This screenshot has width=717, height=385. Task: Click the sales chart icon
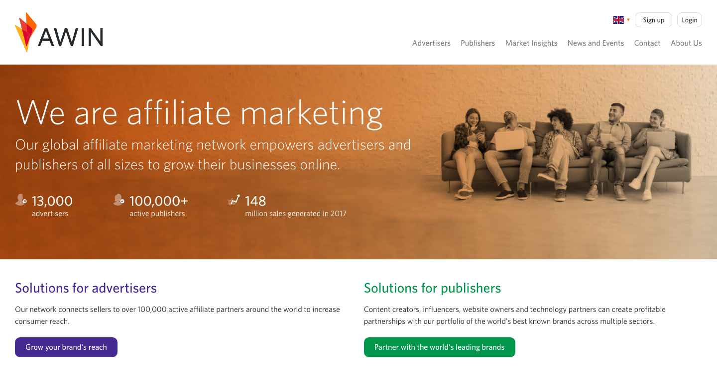[x=234, y=200]
